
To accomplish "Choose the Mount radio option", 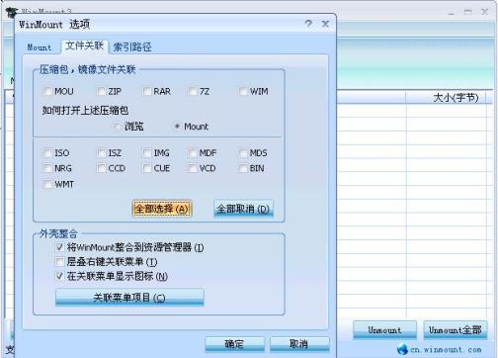I will pos(177,127).
